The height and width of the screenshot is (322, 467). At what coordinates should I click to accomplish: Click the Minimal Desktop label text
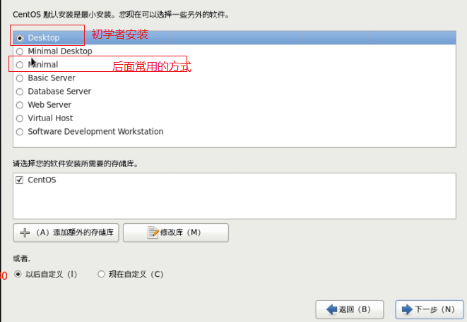point(60,51)
